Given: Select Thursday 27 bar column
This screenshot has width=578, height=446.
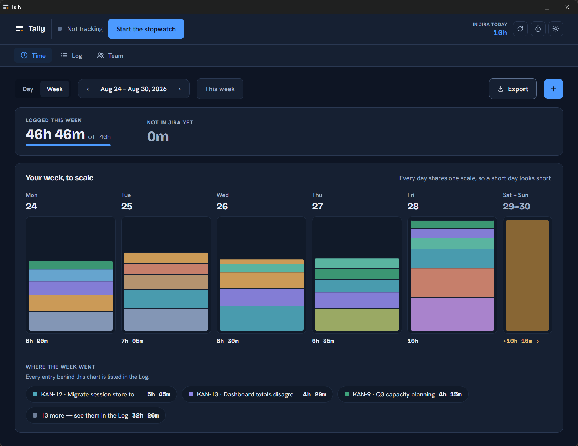Looking at the screenshot, I should click(x=357, y=275).
